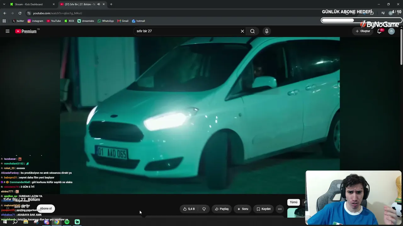Screen dimensions: 403x226
Task: Open the instagram bookmark
Action: pos(35,21)
